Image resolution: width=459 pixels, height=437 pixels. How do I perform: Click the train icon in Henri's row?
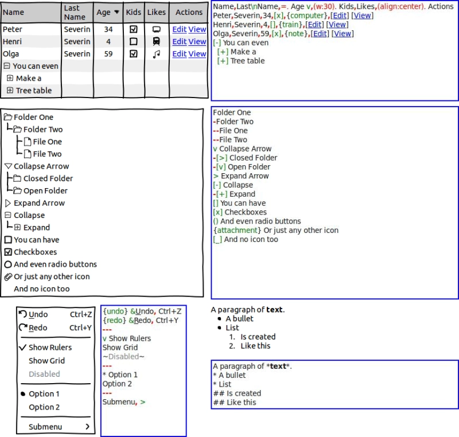click(x=157, y=41)
